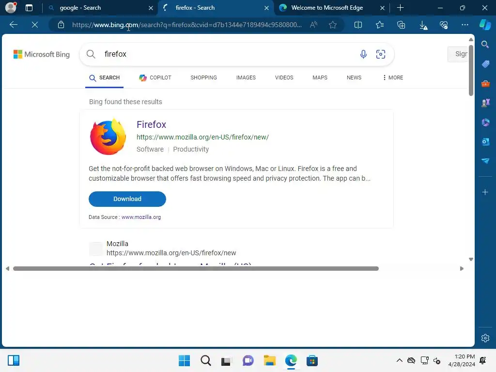The image size is (496, 372).
Task: Open sidebar Shopping tag icon
Action: [485, 64]
